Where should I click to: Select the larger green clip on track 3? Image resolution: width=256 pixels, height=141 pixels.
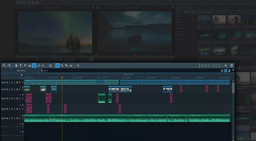(102, 98)
